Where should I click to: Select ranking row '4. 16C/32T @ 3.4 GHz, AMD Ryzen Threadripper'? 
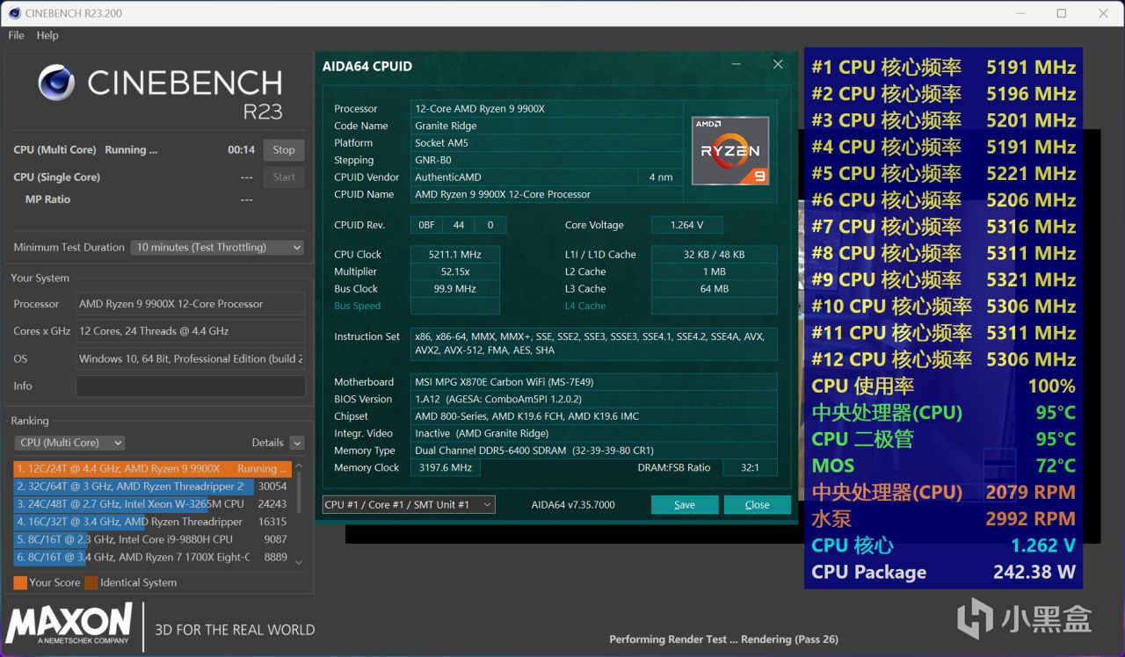pyautogui.click(x=153, y=522)
